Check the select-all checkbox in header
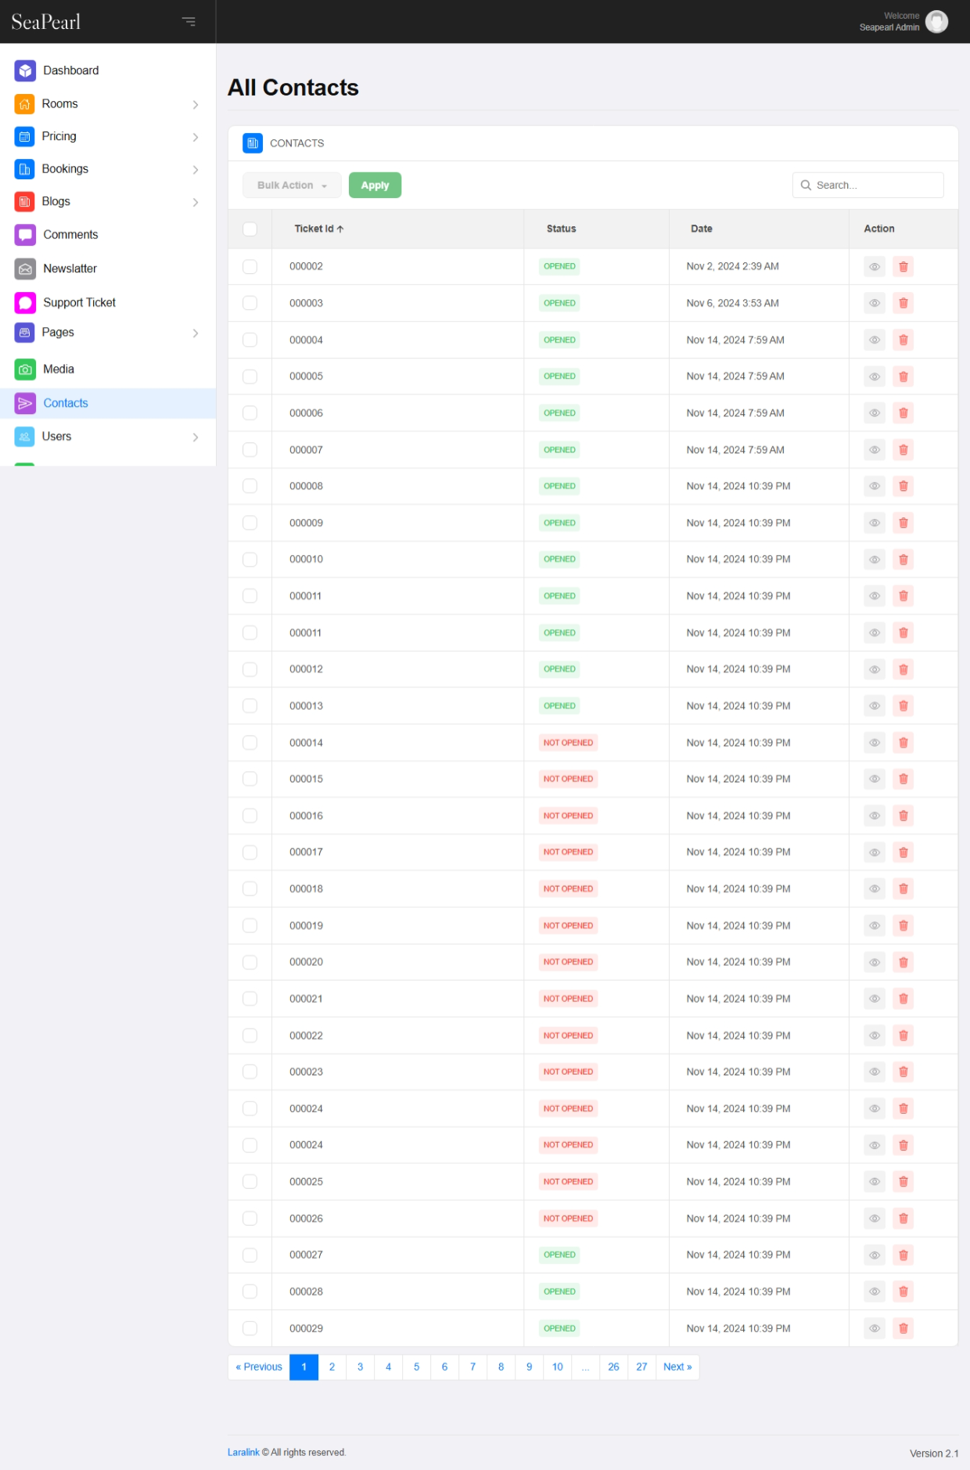970x1470 pixels. click(x=250, y=229)
